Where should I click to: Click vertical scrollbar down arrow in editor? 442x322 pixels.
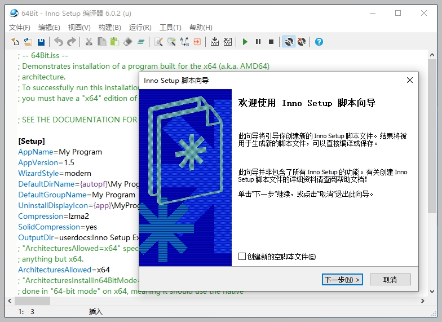pyautogui.click(x=432, y=291)
